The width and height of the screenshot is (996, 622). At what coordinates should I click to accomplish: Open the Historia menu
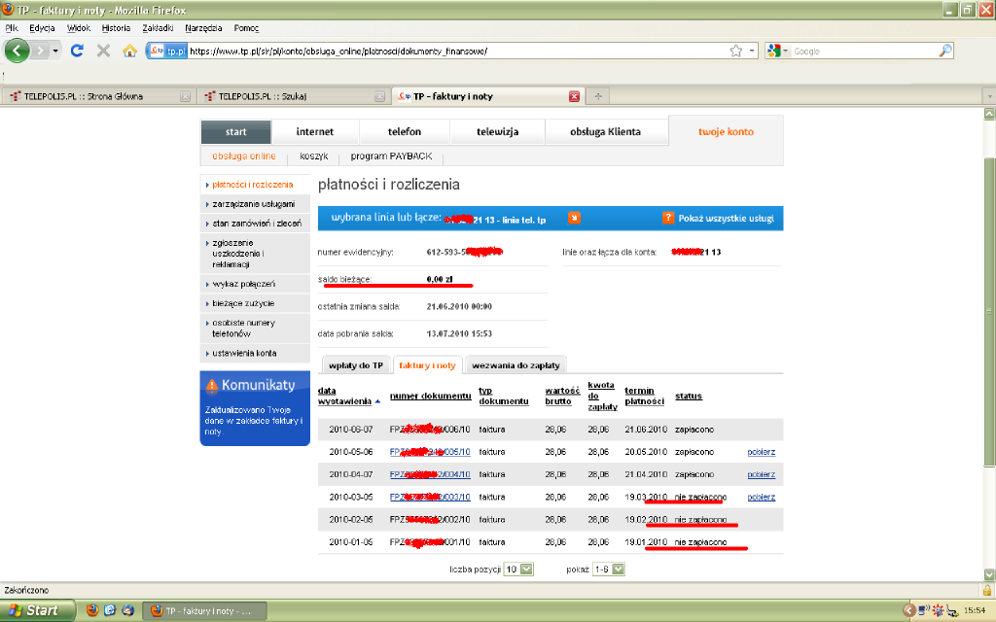117,28
